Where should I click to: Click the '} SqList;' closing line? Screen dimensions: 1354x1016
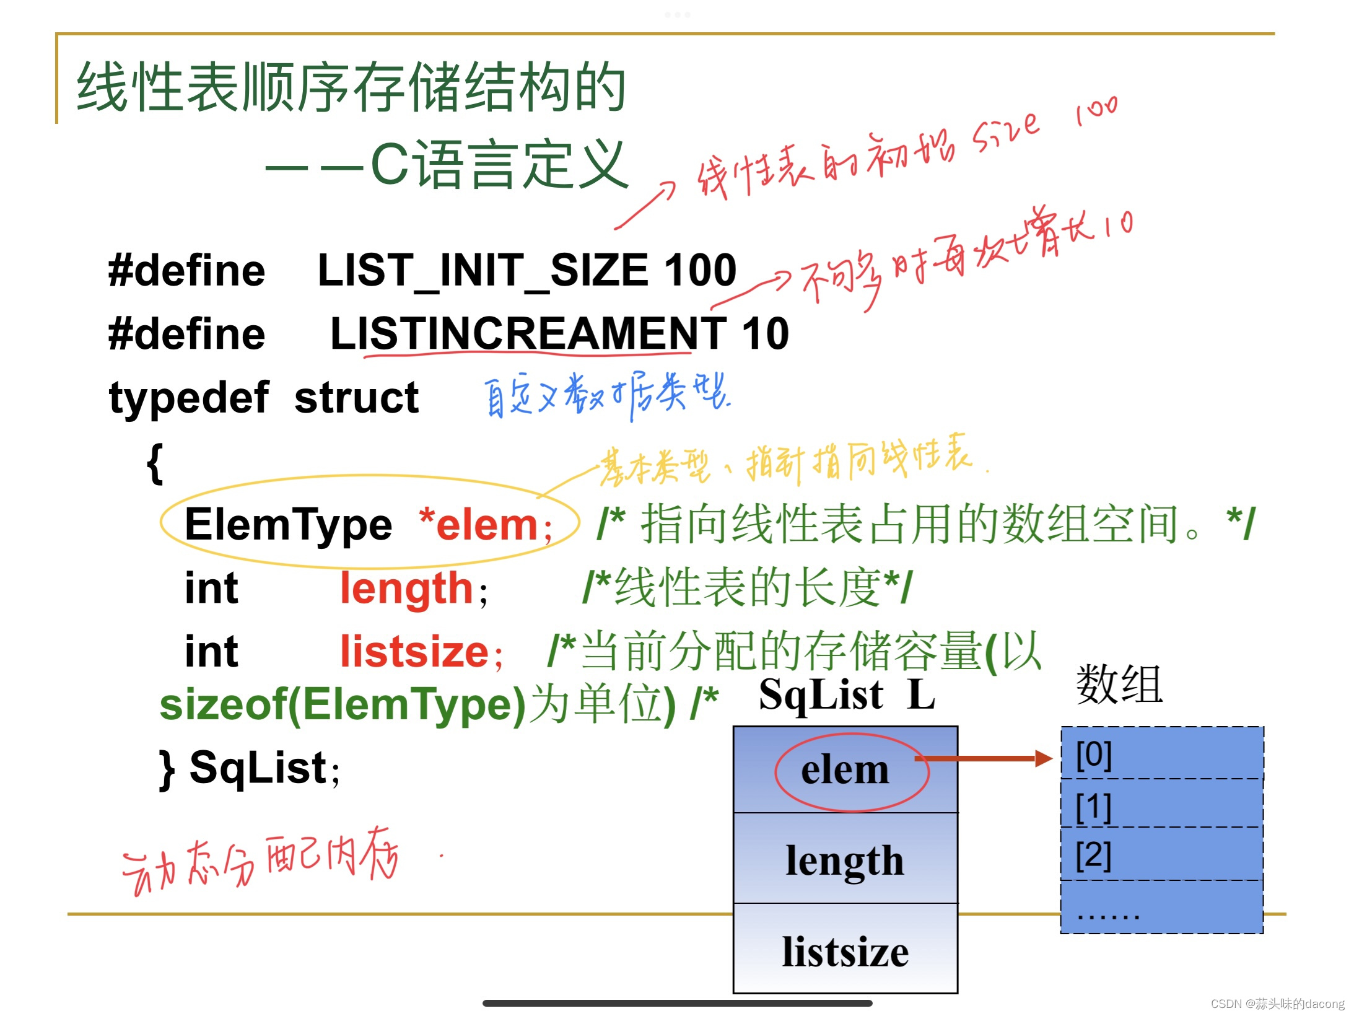pos(250,768)
